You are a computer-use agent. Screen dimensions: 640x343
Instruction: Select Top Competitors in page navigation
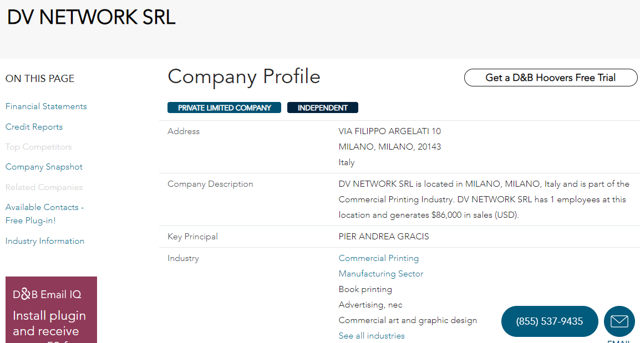click(x=38, y=147)
